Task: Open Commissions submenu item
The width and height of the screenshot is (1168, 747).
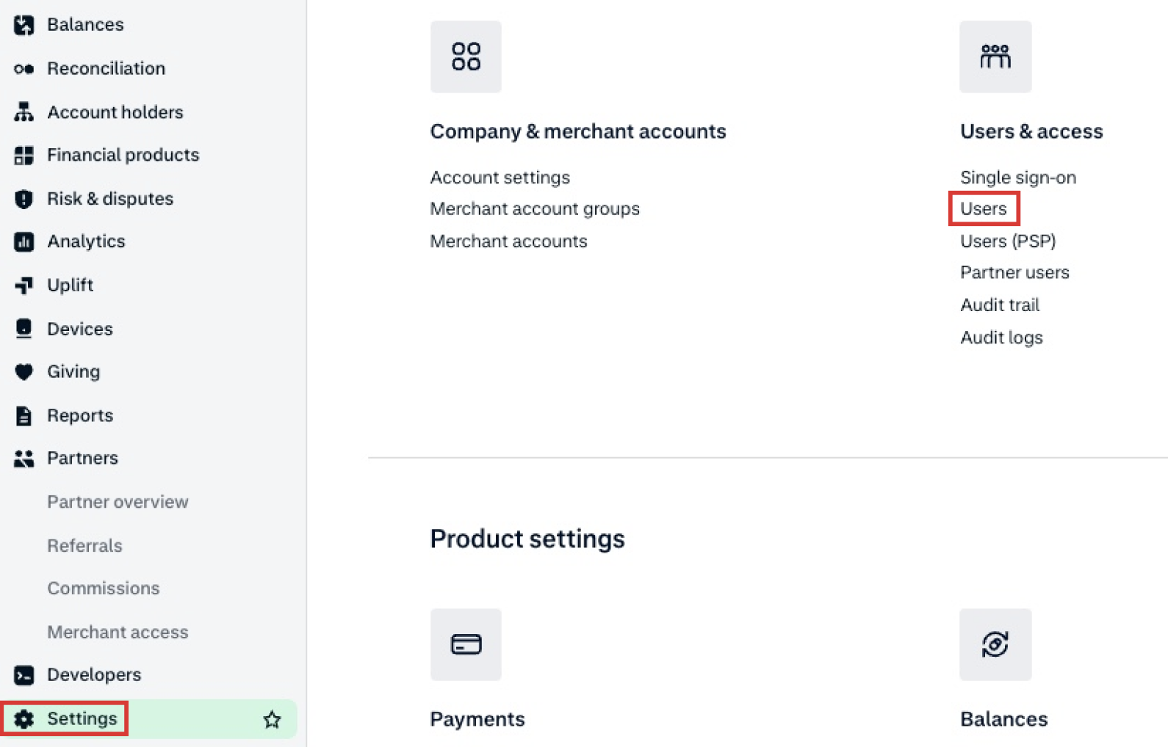Action: tap(103, 589)
